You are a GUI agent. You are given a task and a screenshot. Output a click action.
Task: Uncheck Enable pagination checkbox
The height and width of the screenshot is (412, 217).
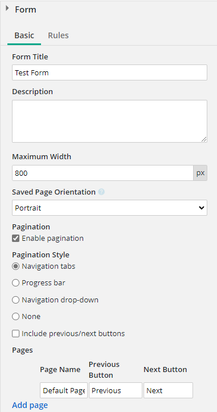click(x=16, y=239)
